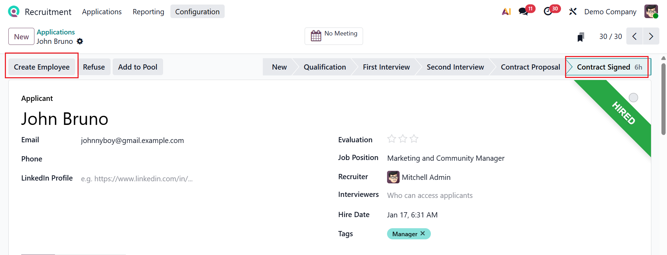Open the AI assistant icon
Viewport: 667px width, 255px height.
506,11
